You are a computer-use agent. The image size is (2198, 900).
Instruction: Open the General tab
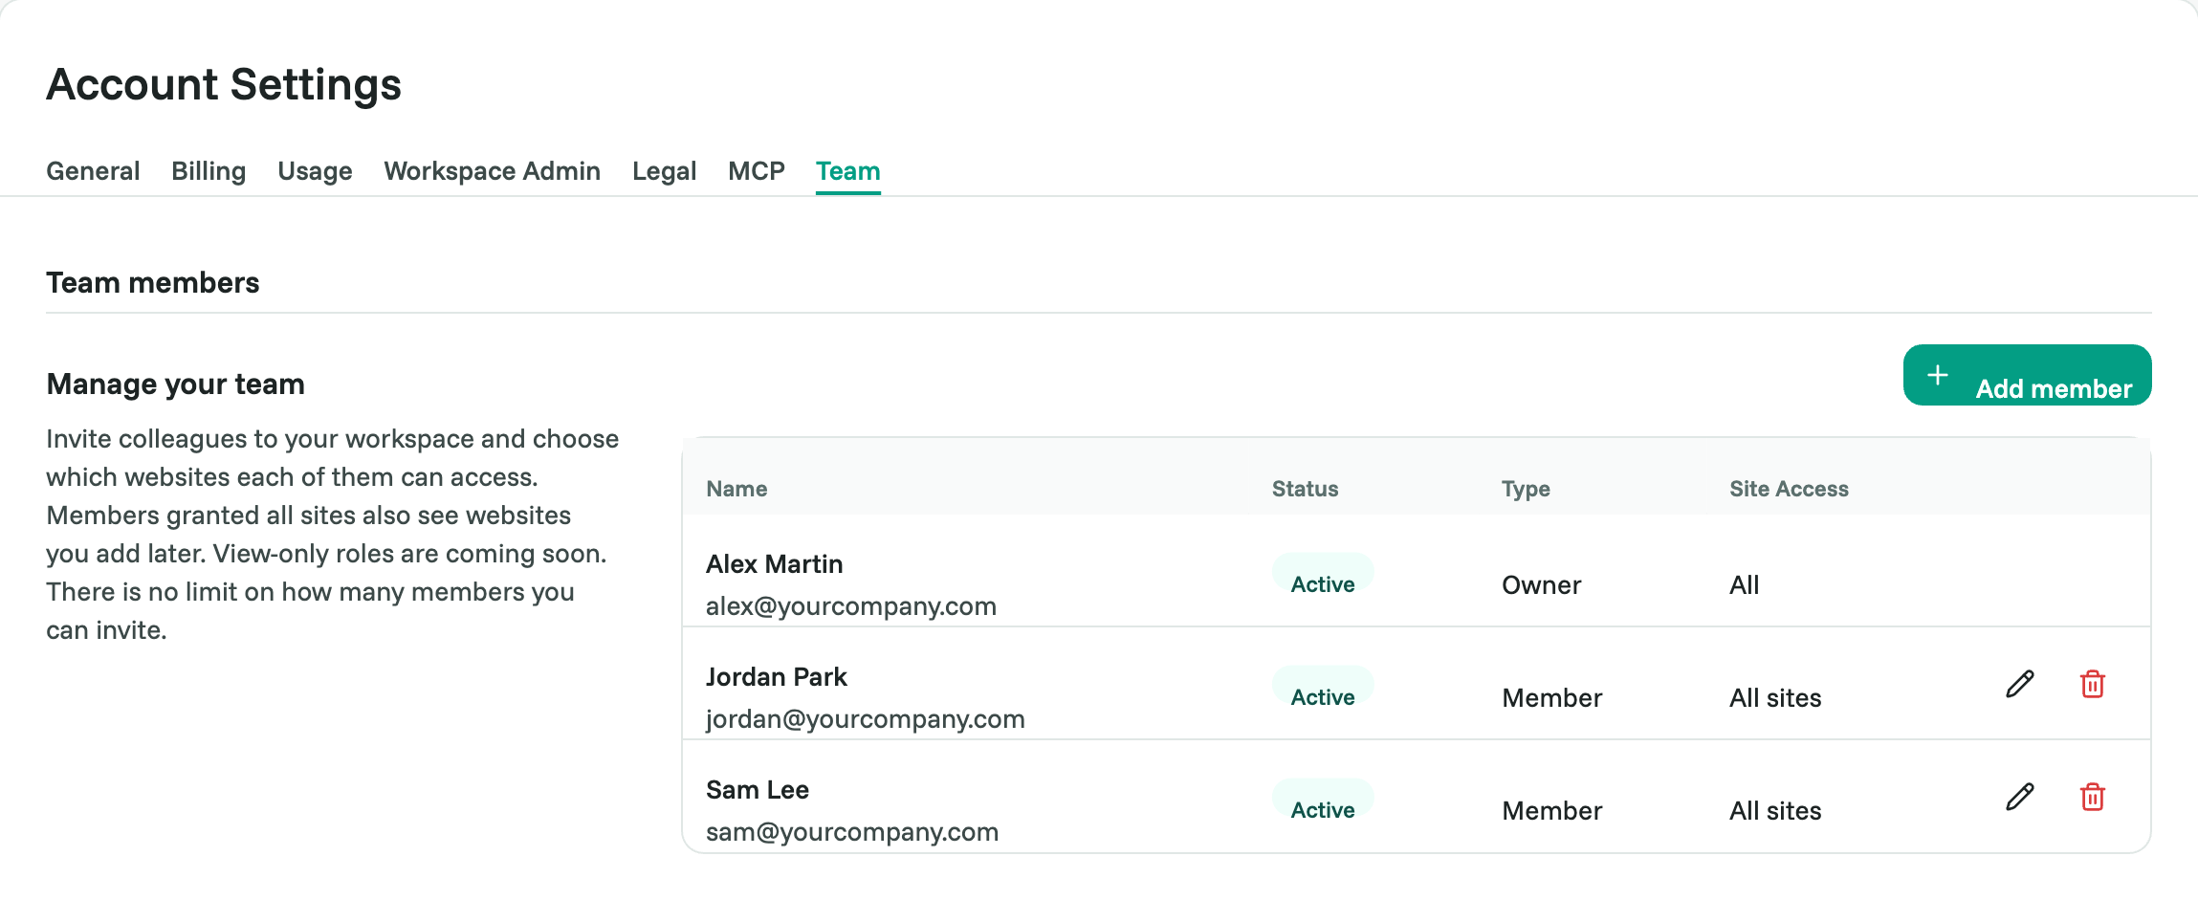click(93, 171)
